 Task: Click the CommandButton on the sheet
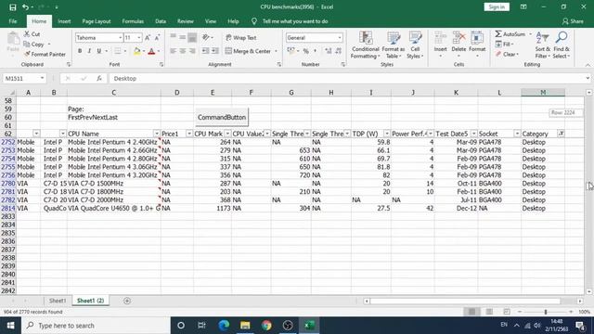click(x=222, y=118)
